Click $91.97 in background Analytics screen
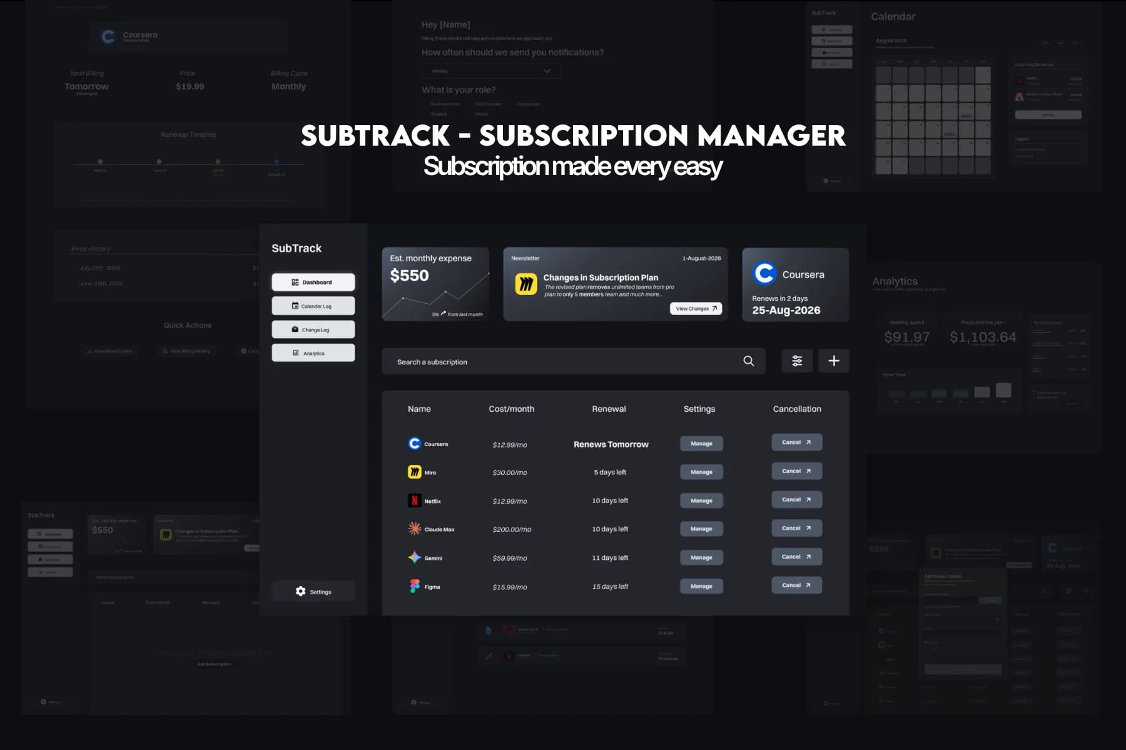The image size is (1126, 750). click(906, 337)
